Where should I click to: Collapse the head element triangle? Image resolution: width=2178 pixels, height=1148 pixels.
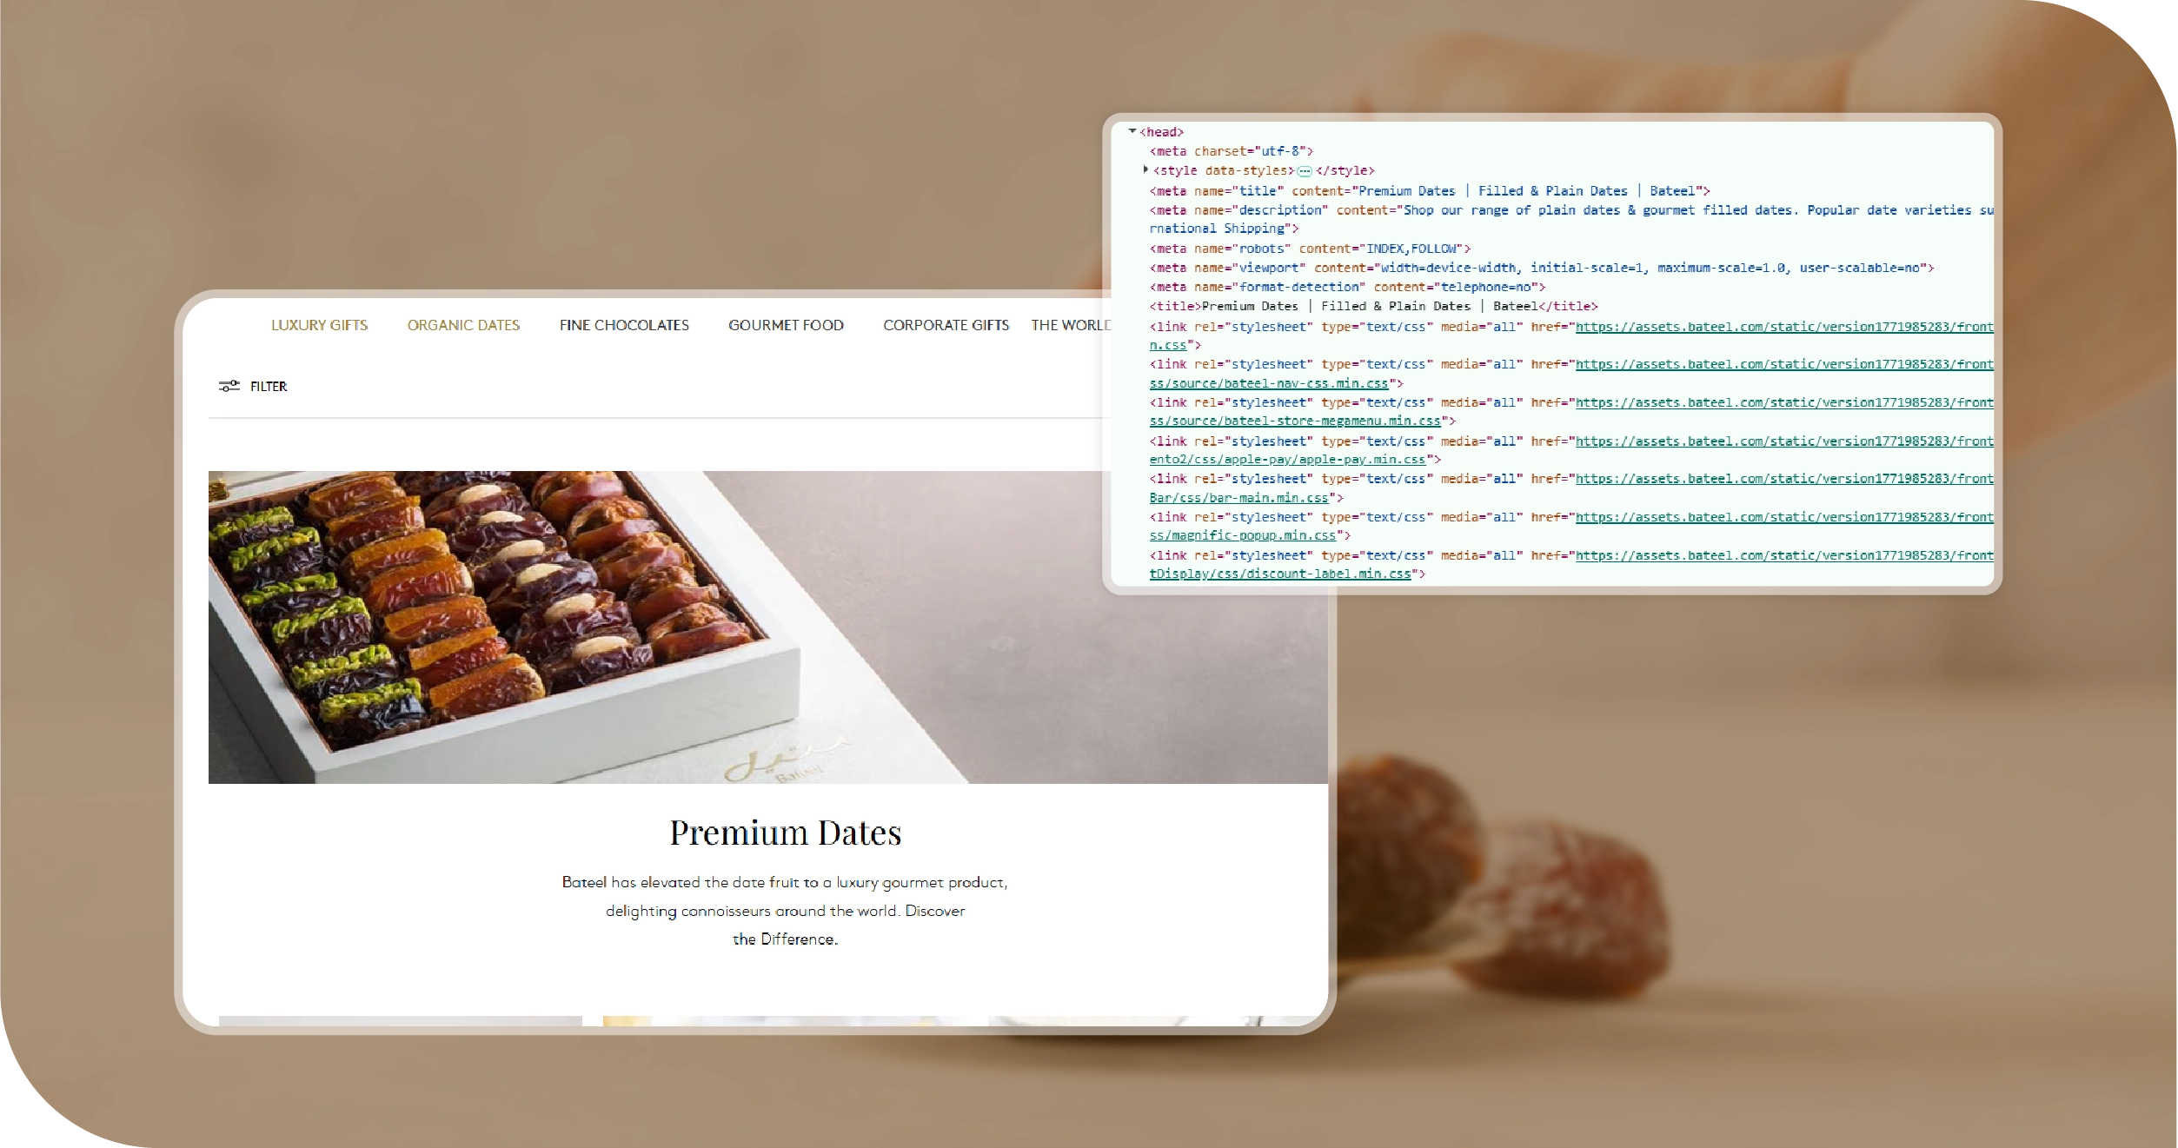click(1132, 131)
